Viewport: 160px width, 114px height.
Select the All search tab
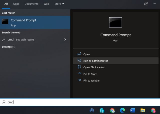tap(6, 4)
